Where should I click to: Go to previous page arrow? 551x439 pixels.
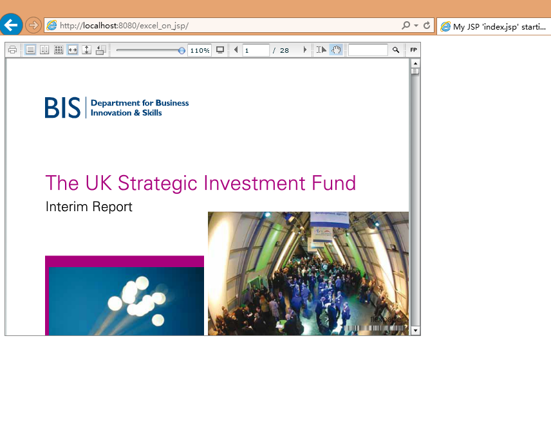pyautogui.click(x=236, y=50)
